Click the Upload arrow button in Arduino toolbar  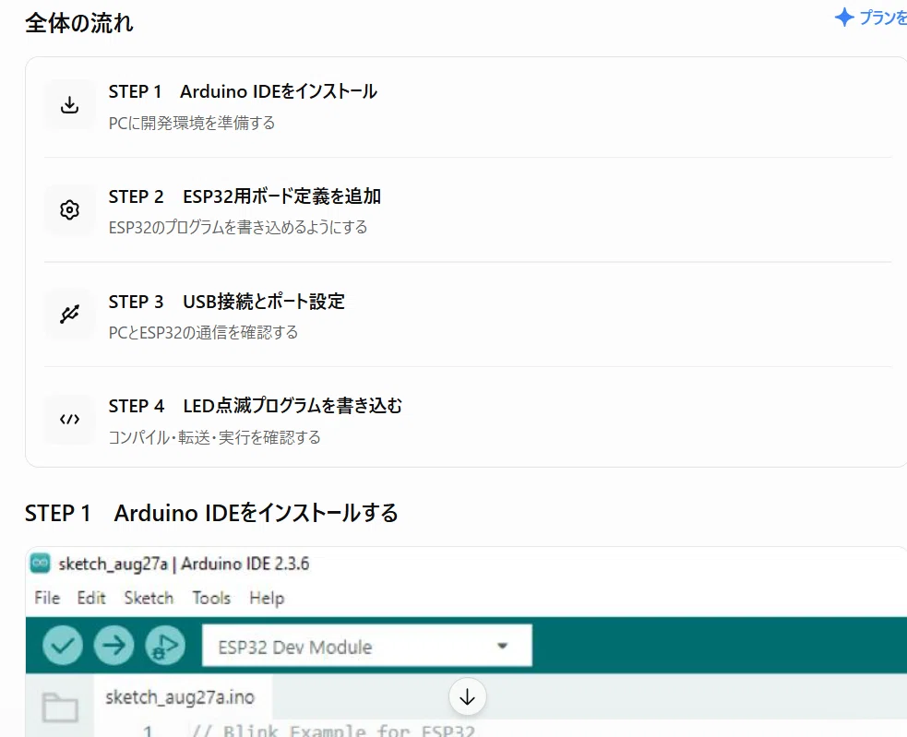[114, 645]
